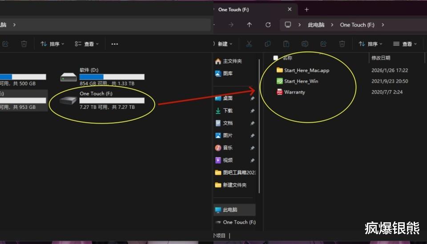
Task: Click the cut scissors icon
Action: coord(249,44)
